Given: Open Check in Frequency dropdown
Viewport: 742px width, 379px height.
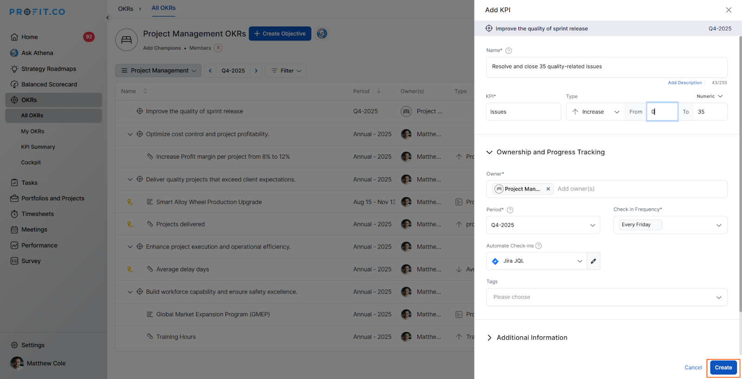Looking at the screenshot, I should 670,225.
